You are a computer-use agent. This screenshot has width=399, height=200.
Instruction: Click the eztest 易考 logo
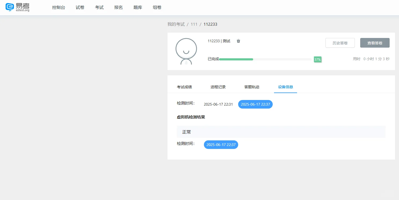[17, 7]
